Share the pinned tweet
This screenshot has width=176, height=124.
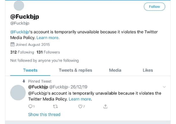pos(105,107)
